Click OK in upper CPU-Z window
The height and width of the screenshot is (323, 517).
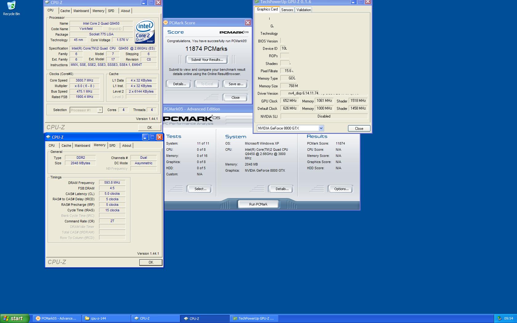pyautogui.click(x=150, y=127)
